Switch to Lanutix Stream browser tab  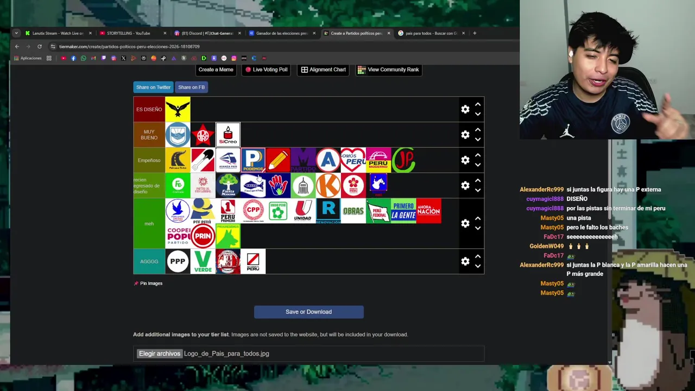pos(58,33)
